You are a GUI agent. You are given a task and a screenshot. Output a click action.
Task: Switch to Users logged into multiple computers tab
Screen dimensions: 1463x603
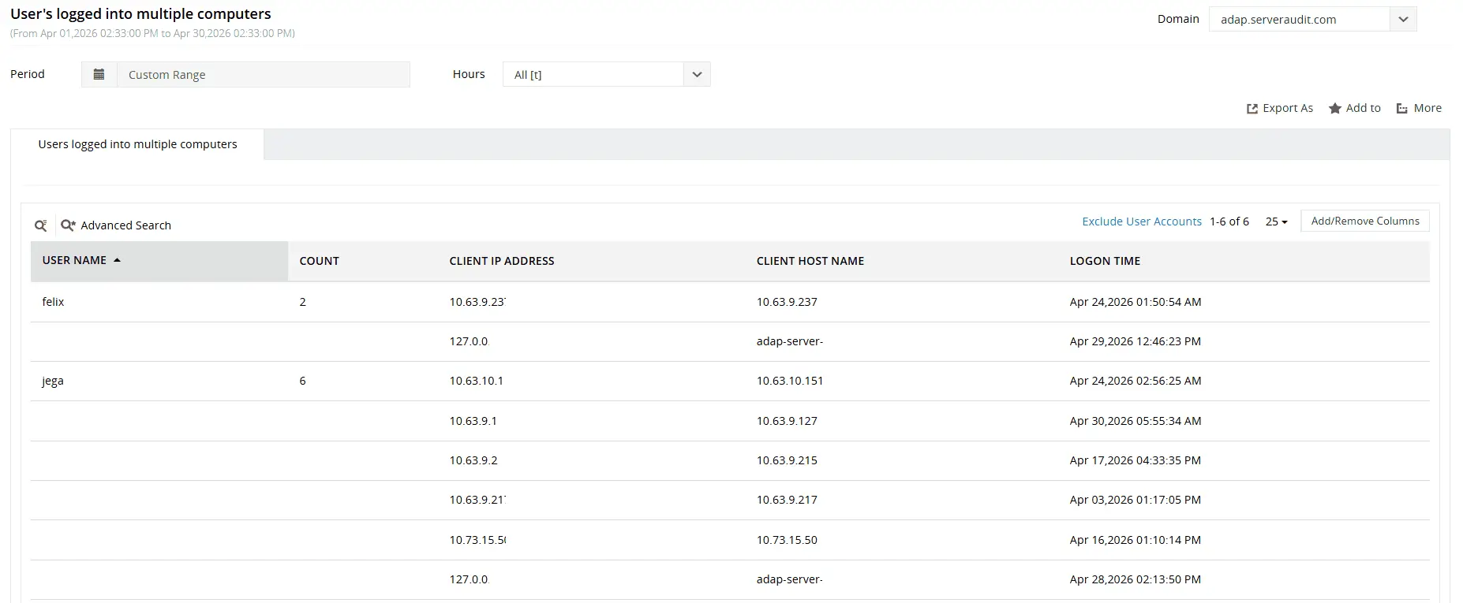pos(137,144)
